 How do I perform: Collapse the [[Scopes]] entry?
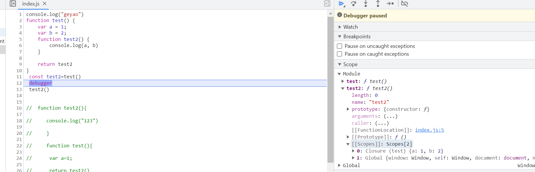pyautogui.click(x=348, y=144)
